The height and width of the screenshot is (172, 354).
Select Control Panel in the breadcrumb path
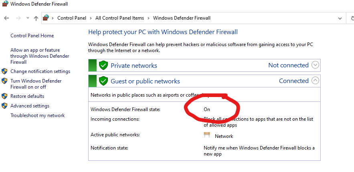click(71, 18)
